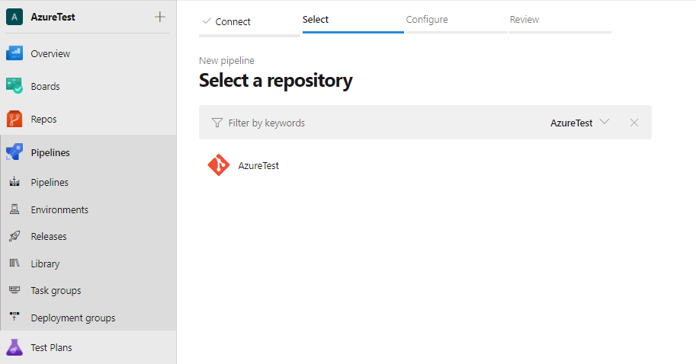Select the Pipelines rocket icon in the sidebar header

[14, 152]
